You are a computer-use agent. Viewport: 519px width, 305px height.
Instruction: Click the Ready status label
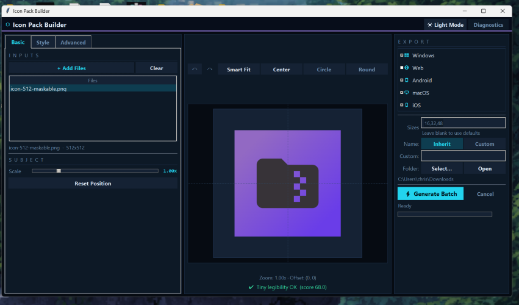404,206
